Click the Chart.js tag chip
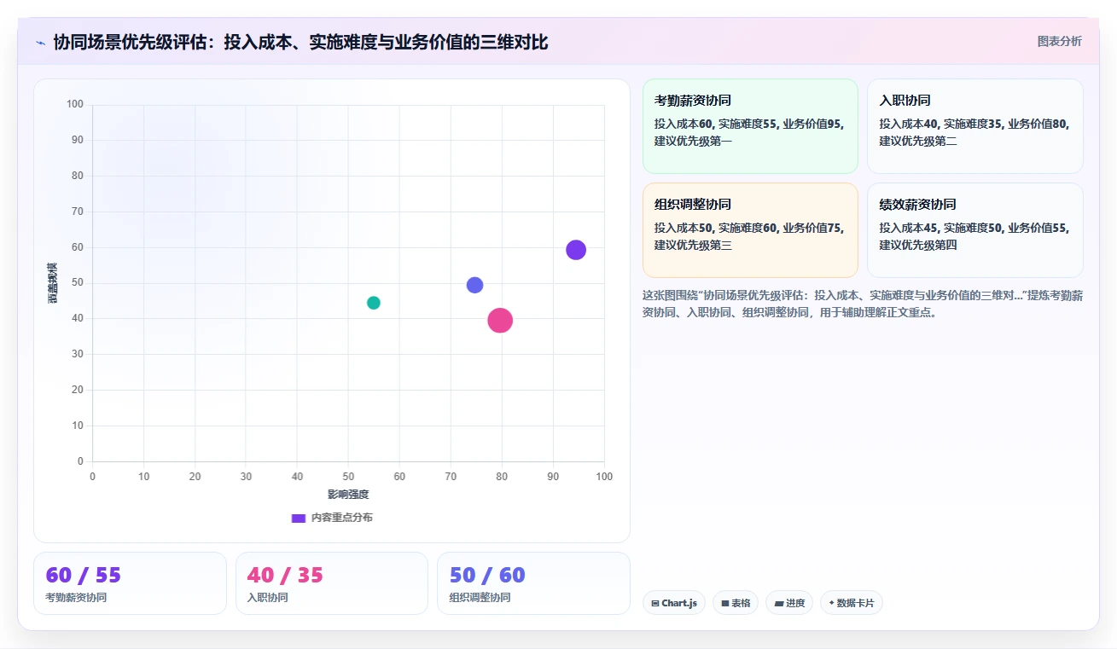The width and height of the screenshot is (1117, 649). (674, 603)
